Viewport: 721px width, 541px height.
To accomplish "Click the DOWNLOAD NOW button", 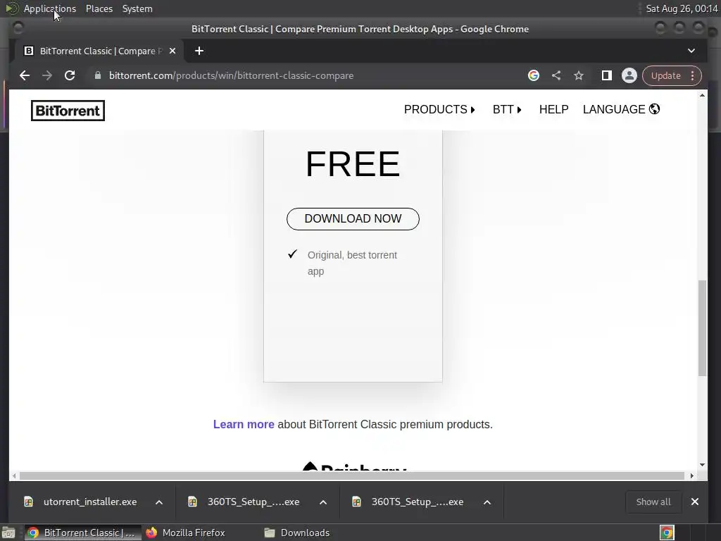I will (353, 218).
